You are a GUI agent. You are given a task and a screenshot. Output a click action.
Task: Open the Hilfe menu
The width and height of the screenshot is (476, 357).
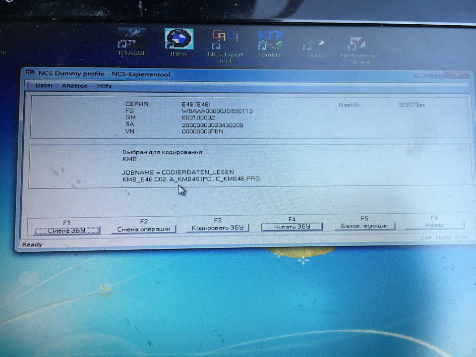[105, 86]
